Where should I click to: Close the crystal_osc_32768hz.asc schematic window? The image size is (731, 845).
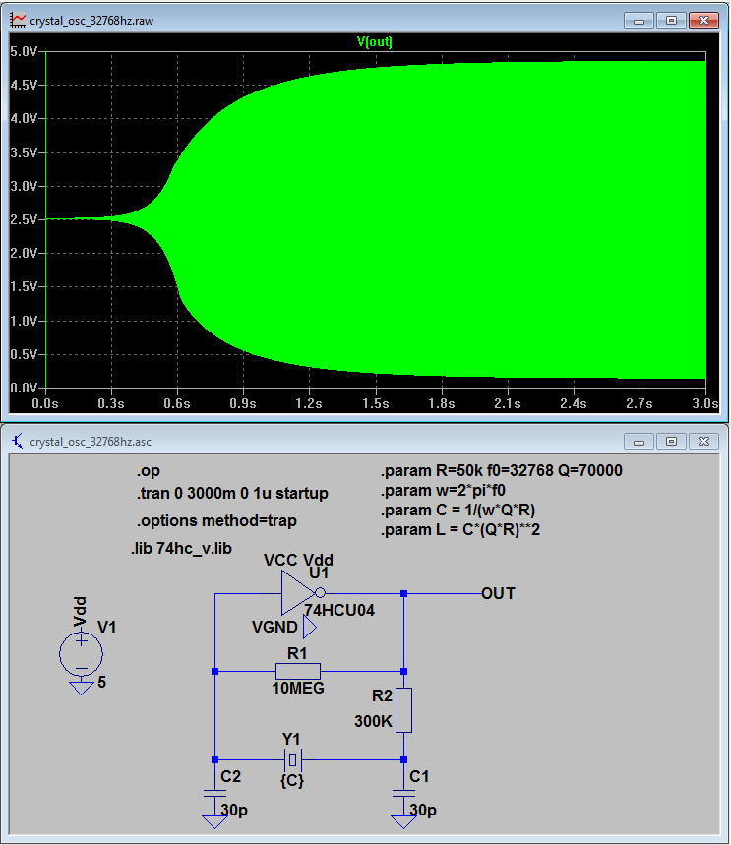[x=703, y=442]
